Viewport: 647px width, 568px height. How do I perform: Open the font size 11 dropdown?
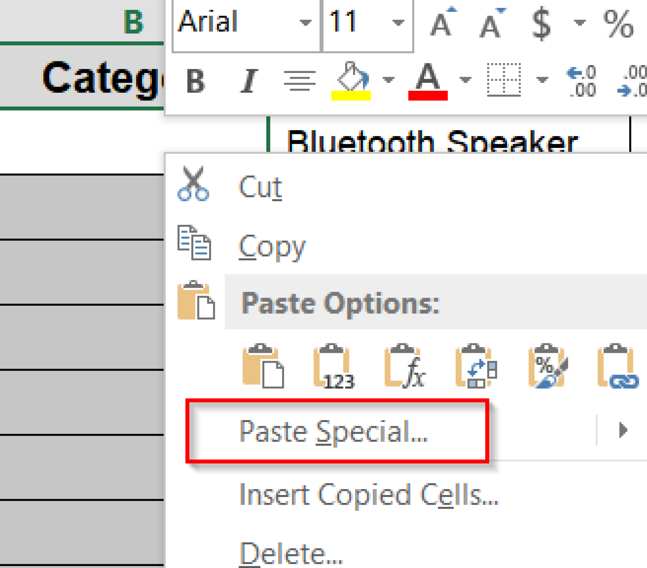point(398,23)
